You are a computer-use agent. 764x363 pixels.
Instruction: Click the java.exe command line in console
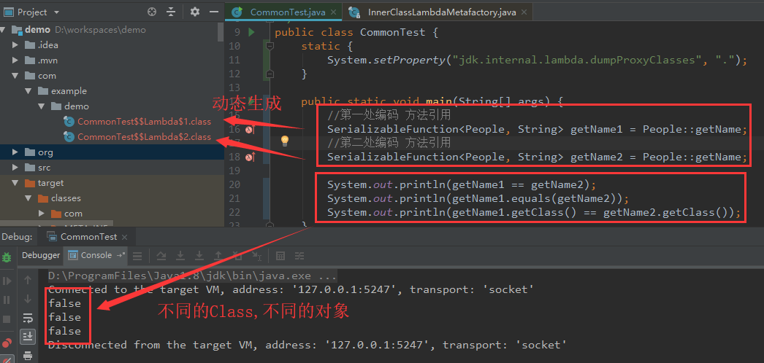pos(192,276)
